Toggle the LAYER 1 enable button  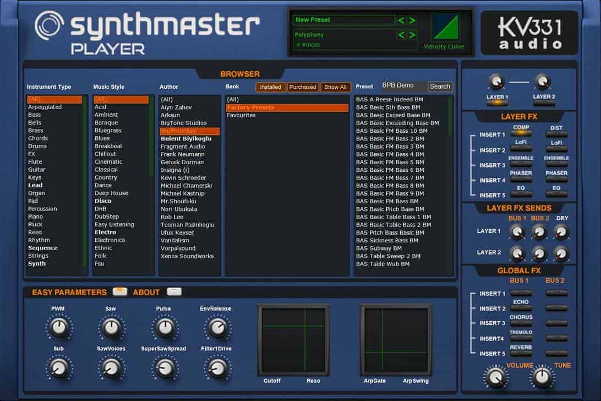pyautogui.click(x=497, y=103)
